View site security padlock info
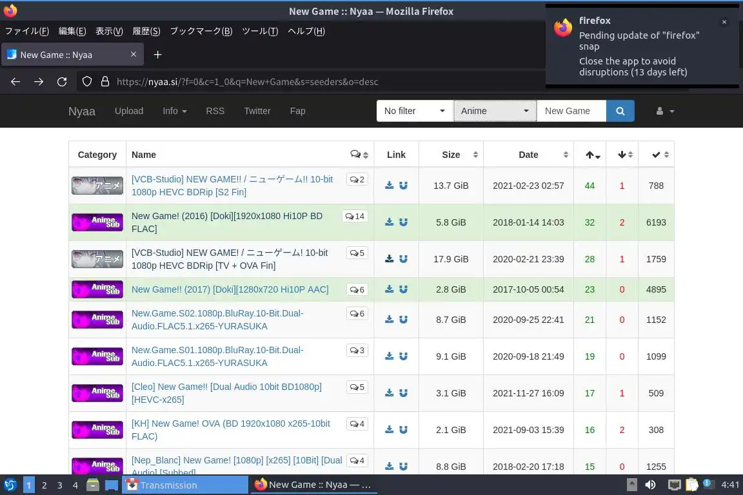This screenshot has width=743, height=495. [105, 81]
